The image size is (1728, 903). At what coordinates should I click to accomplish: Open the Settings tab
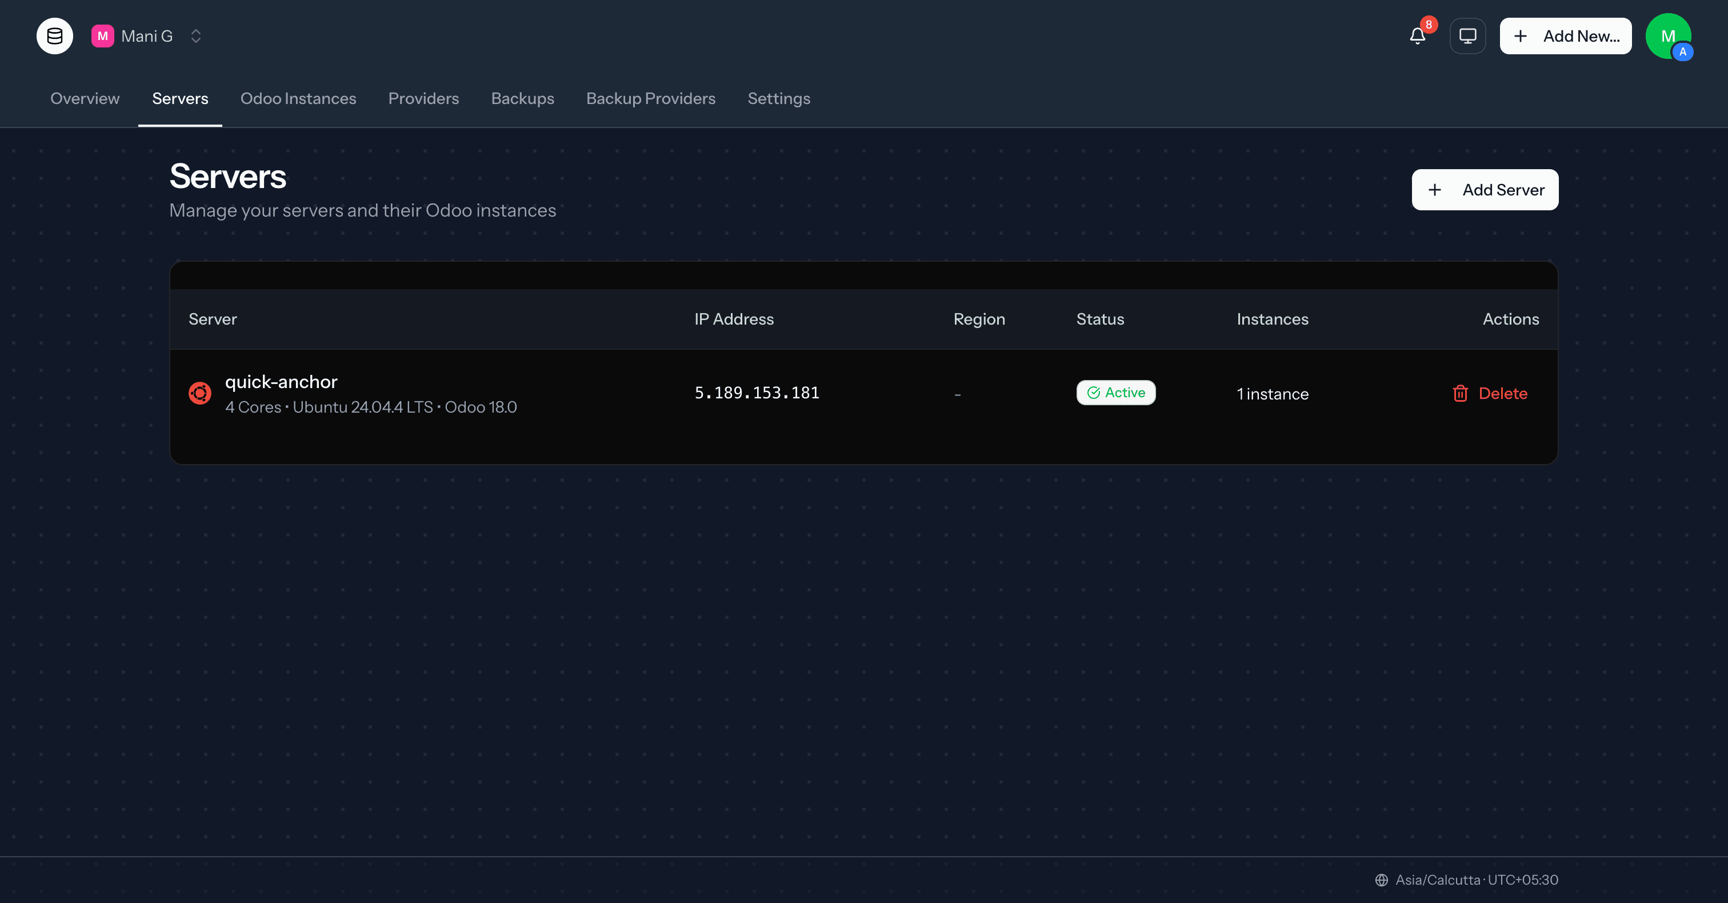779,99
